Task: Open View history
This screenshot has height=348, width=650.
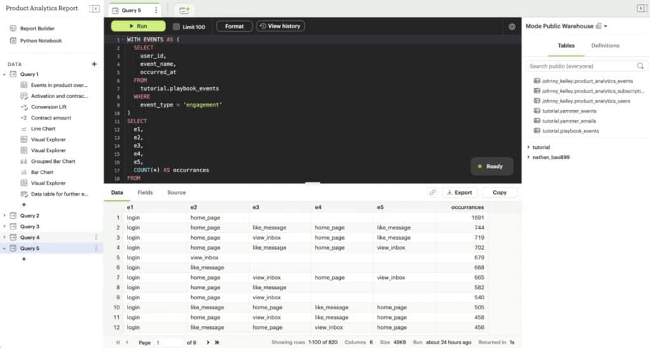Action: pyautogui.click(x=280, y=26)
